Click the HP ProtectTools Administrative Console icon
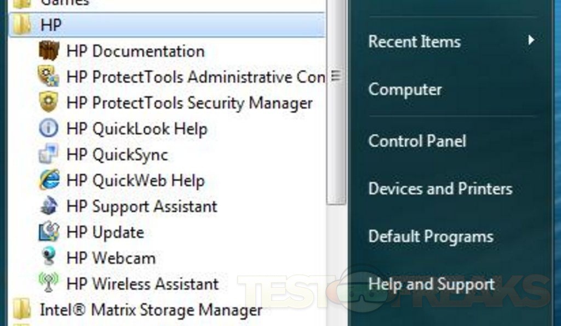 click(x=49, y=77)
